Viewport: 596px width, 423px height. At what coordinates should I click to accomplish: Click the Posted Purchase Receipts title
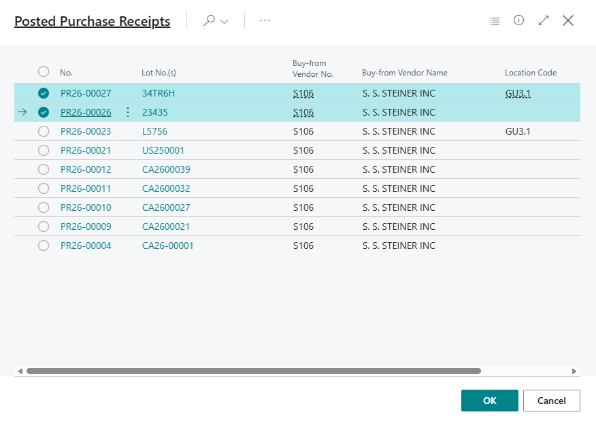pyautogui.click(x=93, y=21)
